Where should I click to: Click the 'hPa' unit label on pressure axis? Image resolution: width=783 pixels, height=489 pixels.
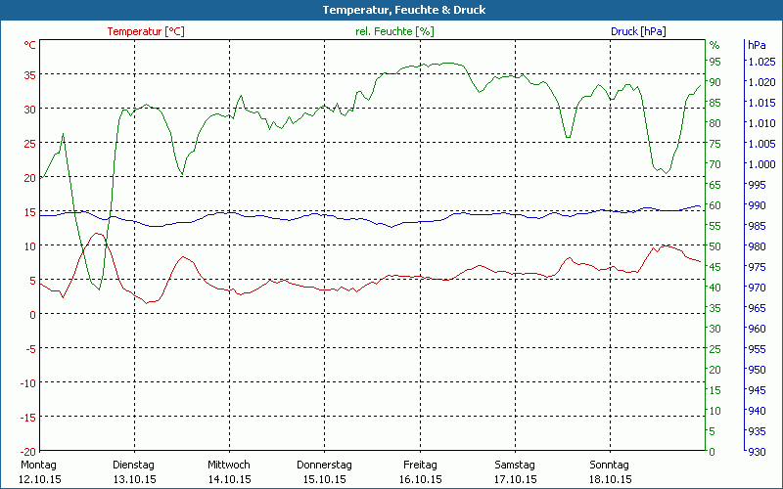pyautogui.click(x=757, y=45)
